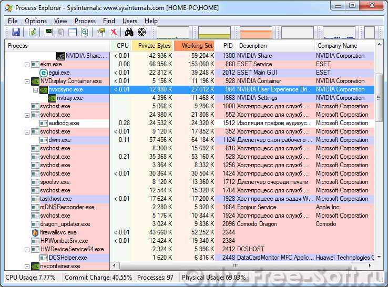Collapse the ekm.exe tree node
388x287 pixels.
[27, 65]
